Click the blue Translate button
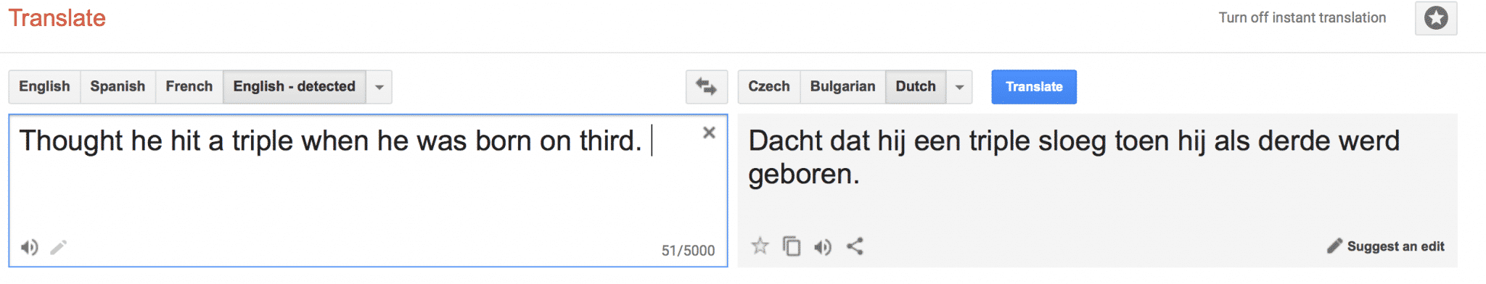Viewport: 1486px width, 284px height. pyautogui.click(x=1034, y=87)
